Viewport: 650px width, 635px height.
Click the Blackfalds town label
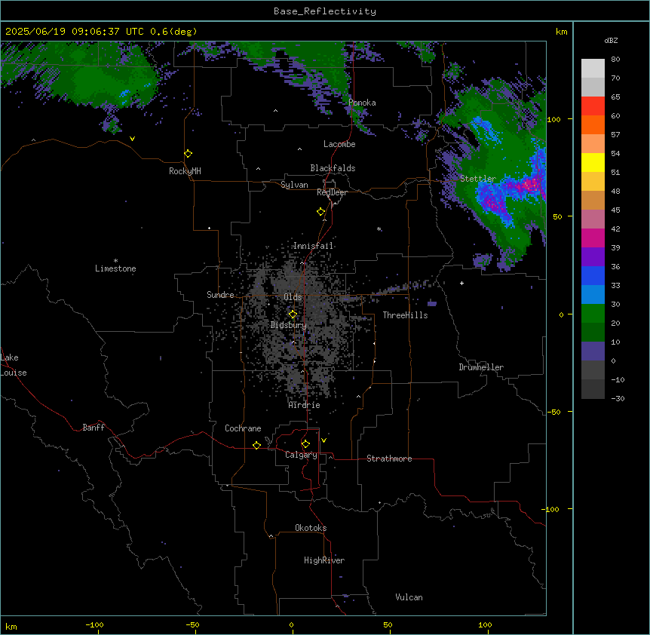pyautogui.click(x=333, y=168)
